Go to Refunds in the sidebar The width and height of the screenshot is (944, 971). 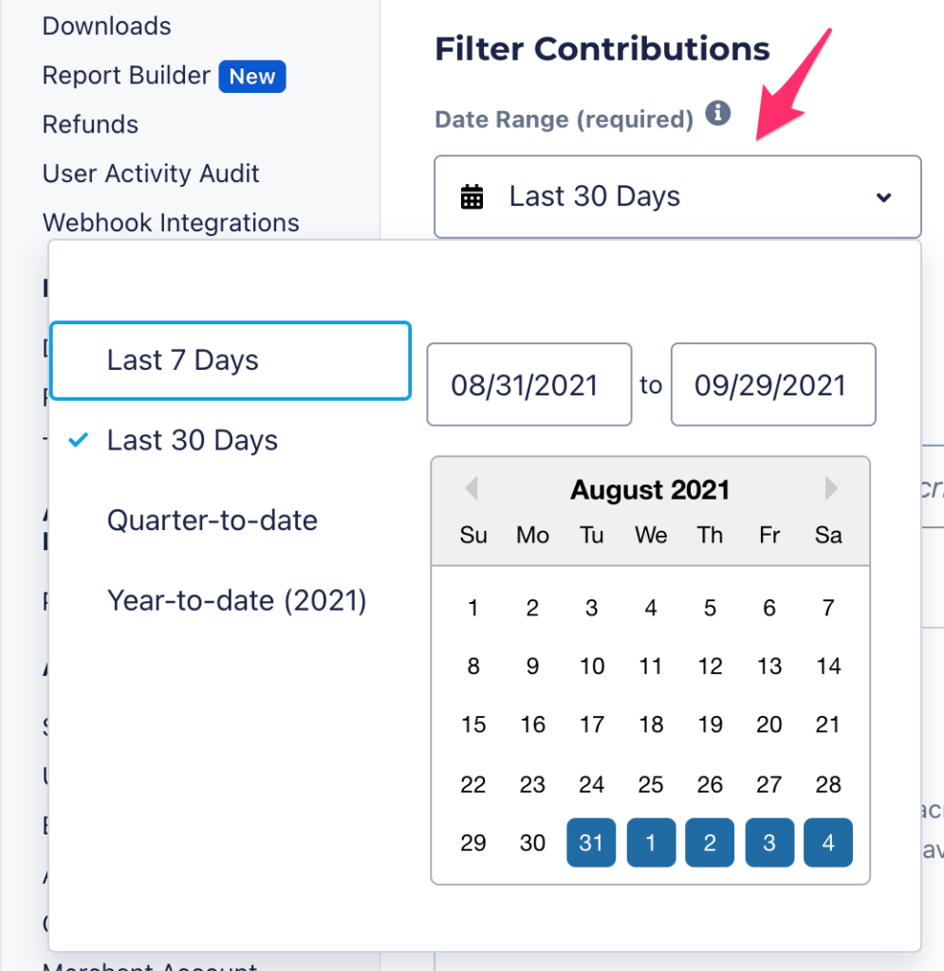click(x=90, y=124)
